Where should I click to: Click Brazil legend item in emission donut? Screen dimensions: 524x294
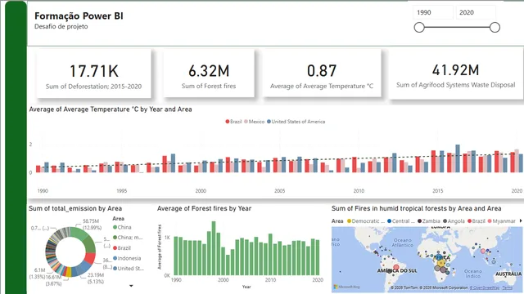(122, 248)
